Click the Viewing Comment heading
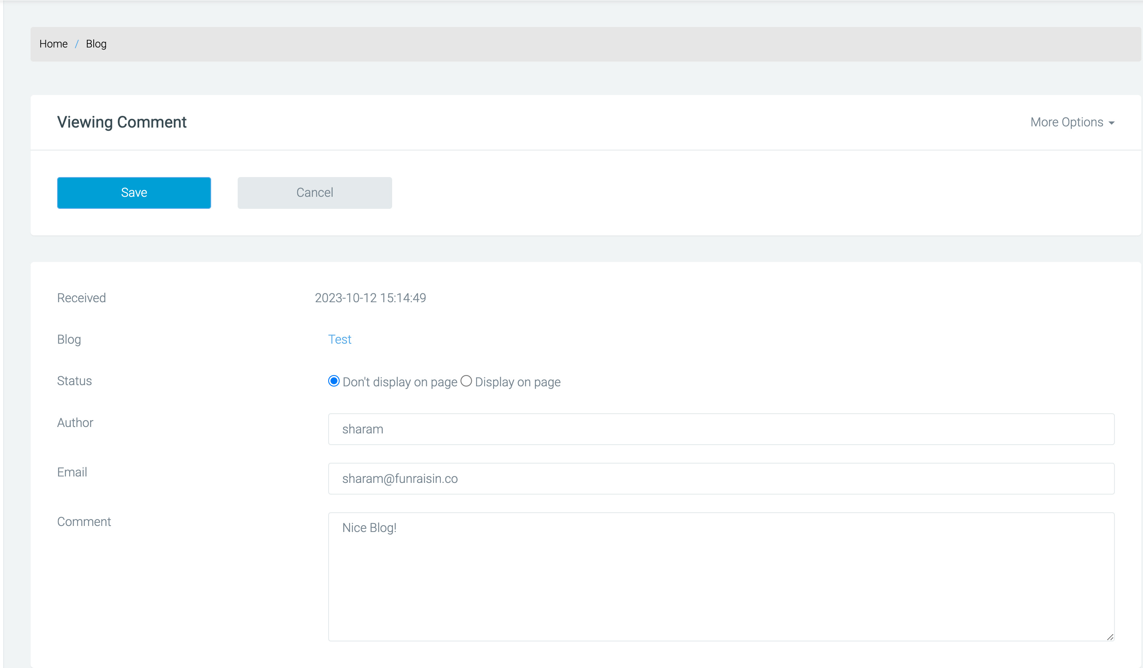 [121, 122]
